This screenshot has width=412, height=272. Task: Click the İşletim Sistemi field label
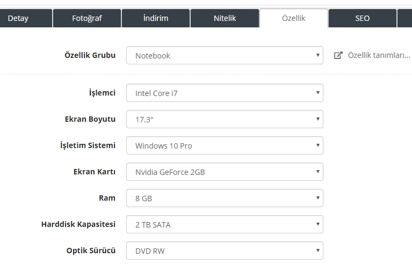click(x=88, y=145)
